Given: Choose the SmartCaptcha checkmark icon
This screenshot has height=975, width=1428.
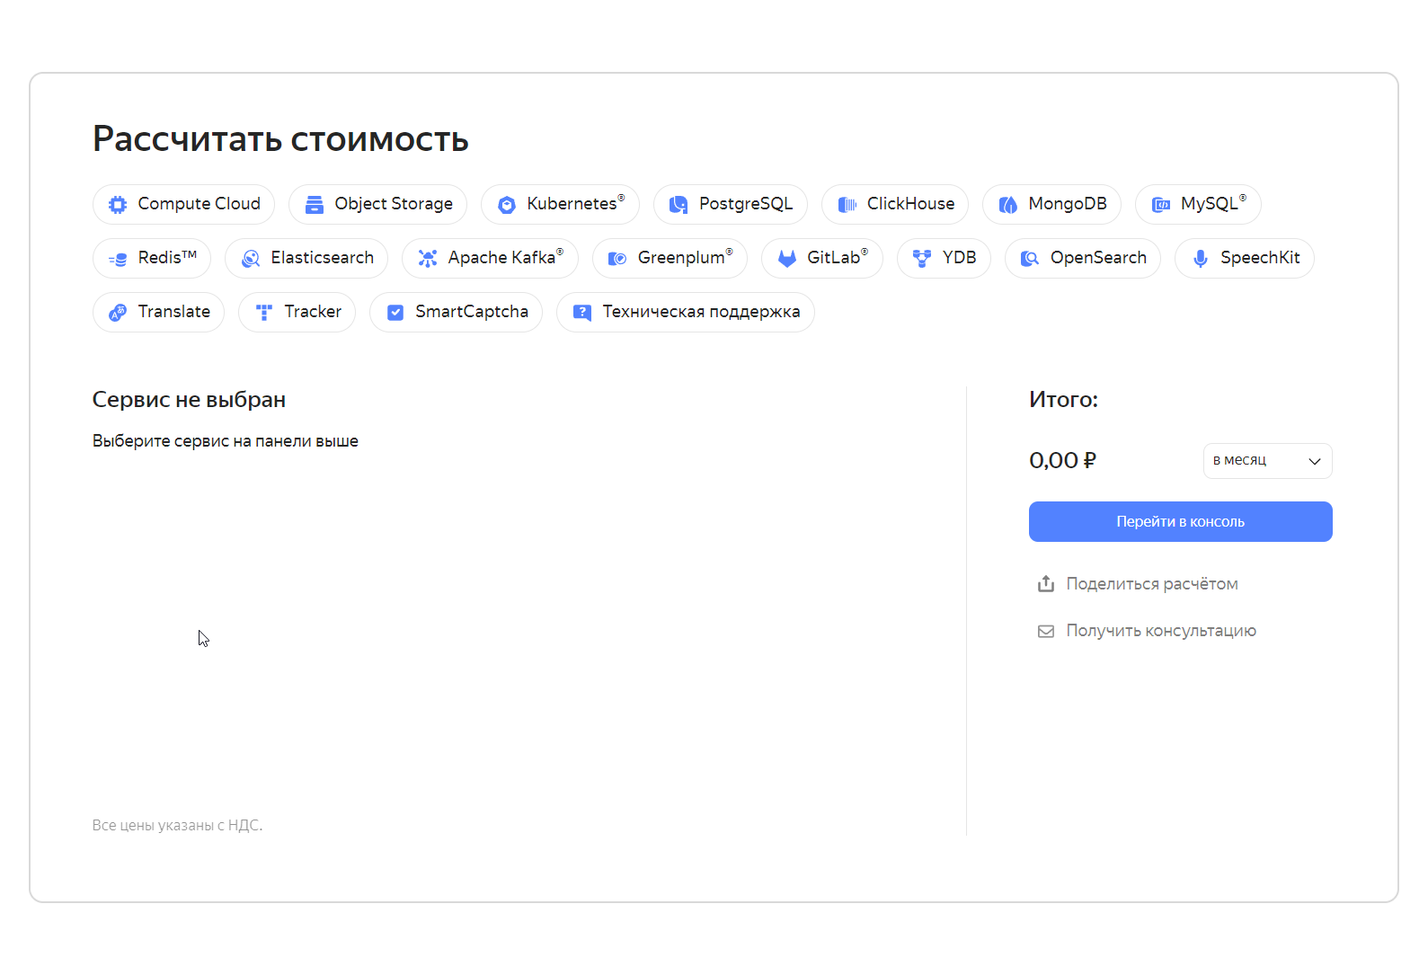Looking at the screenshot, I should [x=395, y=313].
